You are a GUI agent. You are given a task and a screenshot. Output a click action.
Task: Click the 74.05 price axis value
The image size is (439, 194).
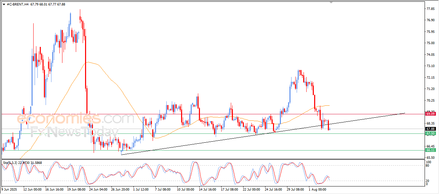coord(430,55)
